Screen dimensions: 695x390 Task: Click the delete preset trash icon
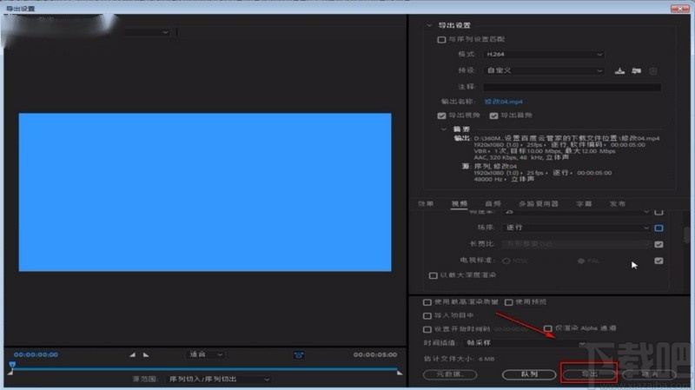click(653, 71)
